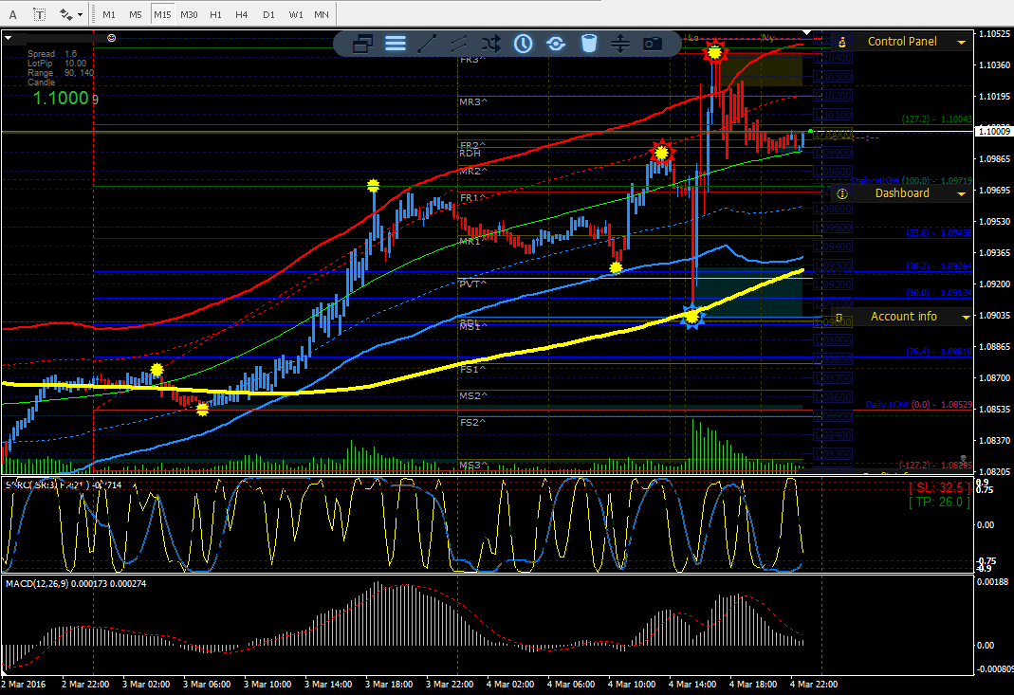The image size is (1014, 695).
Task: Switch chart to M5 timeframe
Action: (x=135, y=14)
